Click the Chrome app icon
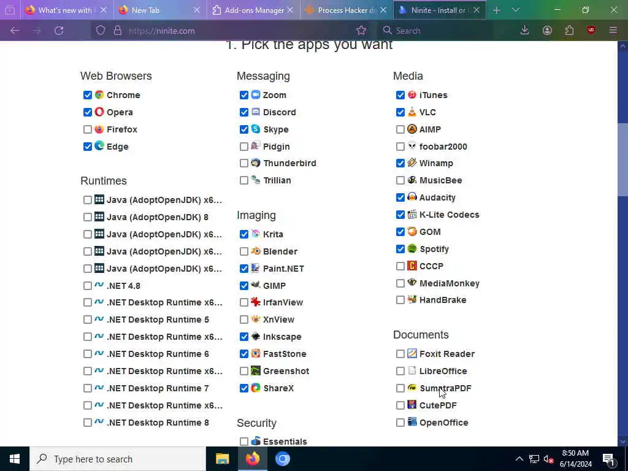 99,95
